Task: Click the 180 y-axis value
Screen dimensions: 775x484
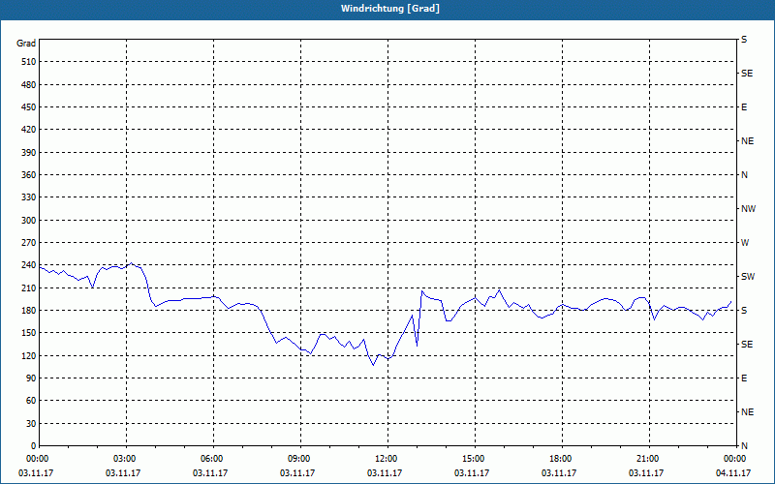Action: (29, 311)
